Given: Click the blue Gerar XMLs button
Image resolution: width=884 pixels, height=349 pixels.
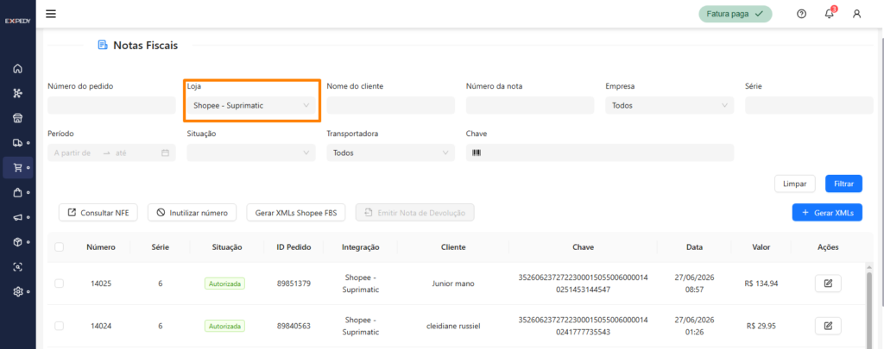Looking at the screenshot, I should click(827, 213).
